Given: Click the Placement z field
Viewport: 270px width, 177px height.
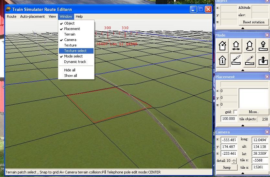Looking at the screenshot, I should (x=229, y=104).
